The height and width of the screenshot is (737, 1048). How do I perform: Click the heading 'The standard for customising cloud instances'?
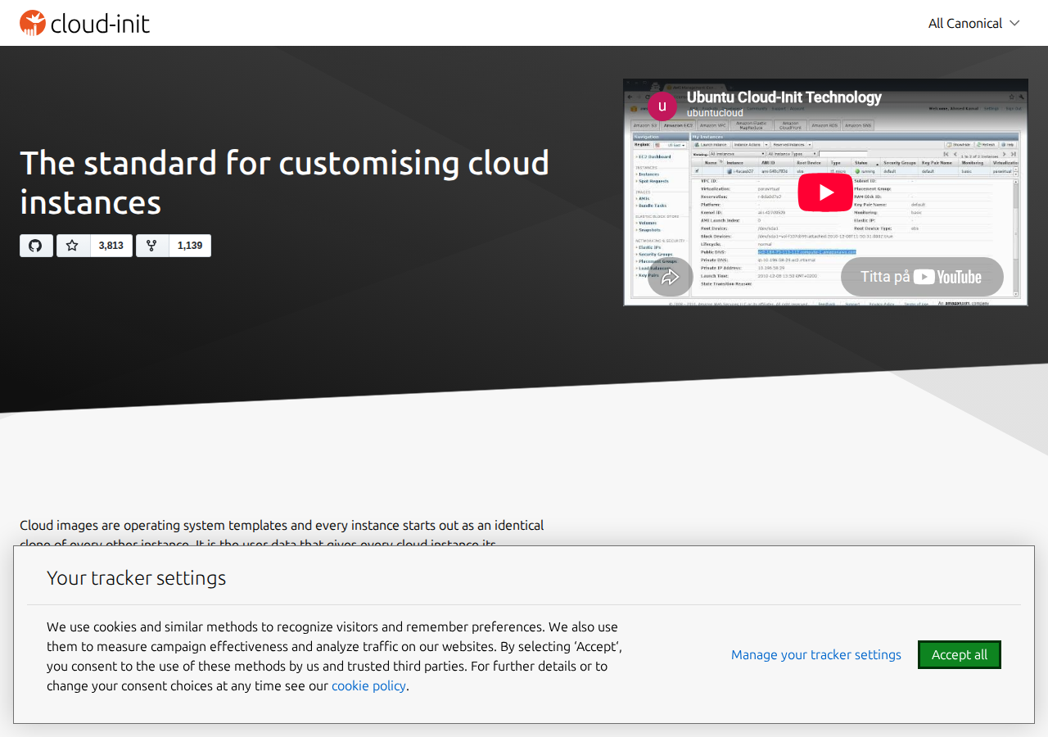pyautogui.click(x=284, y=182)
